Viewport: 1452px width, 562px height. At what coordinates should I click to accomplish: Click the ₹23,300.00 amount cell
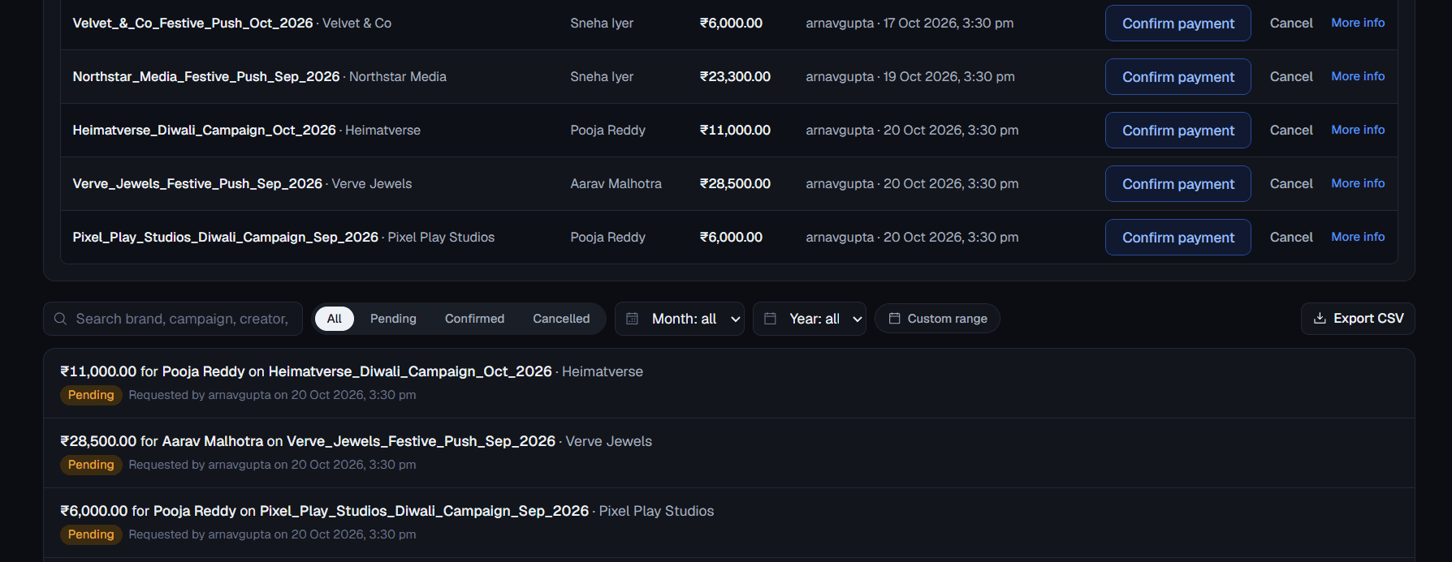coord(735,77)
